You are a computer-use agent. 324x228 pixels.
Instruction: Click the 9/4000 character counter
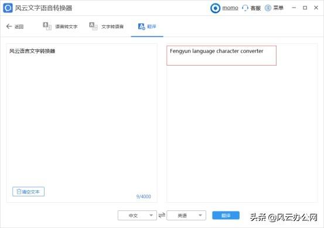(144, 196)
